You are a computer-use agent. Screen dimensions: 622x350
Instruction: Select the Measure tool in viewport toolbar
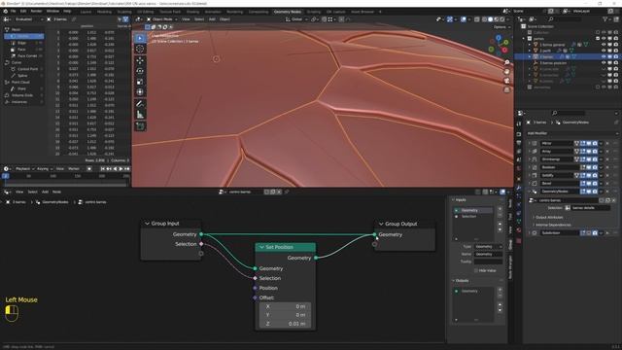[x=140, y=115]
